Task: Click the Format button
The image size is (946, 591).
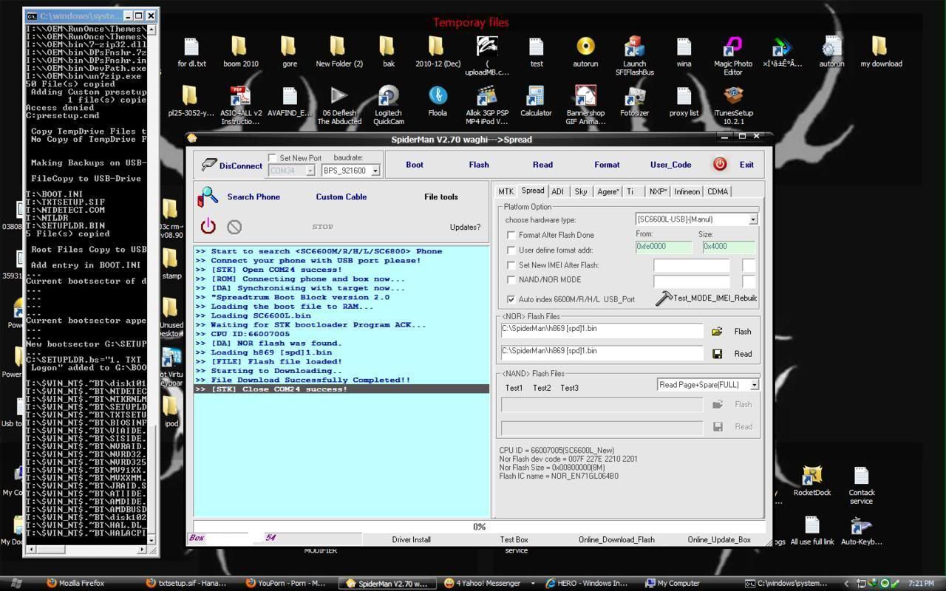Action: click(607, 165)
